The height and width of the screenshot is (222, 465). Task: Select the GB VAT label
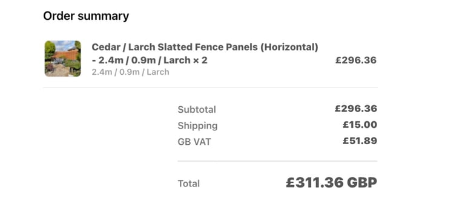tap(194, 142)
